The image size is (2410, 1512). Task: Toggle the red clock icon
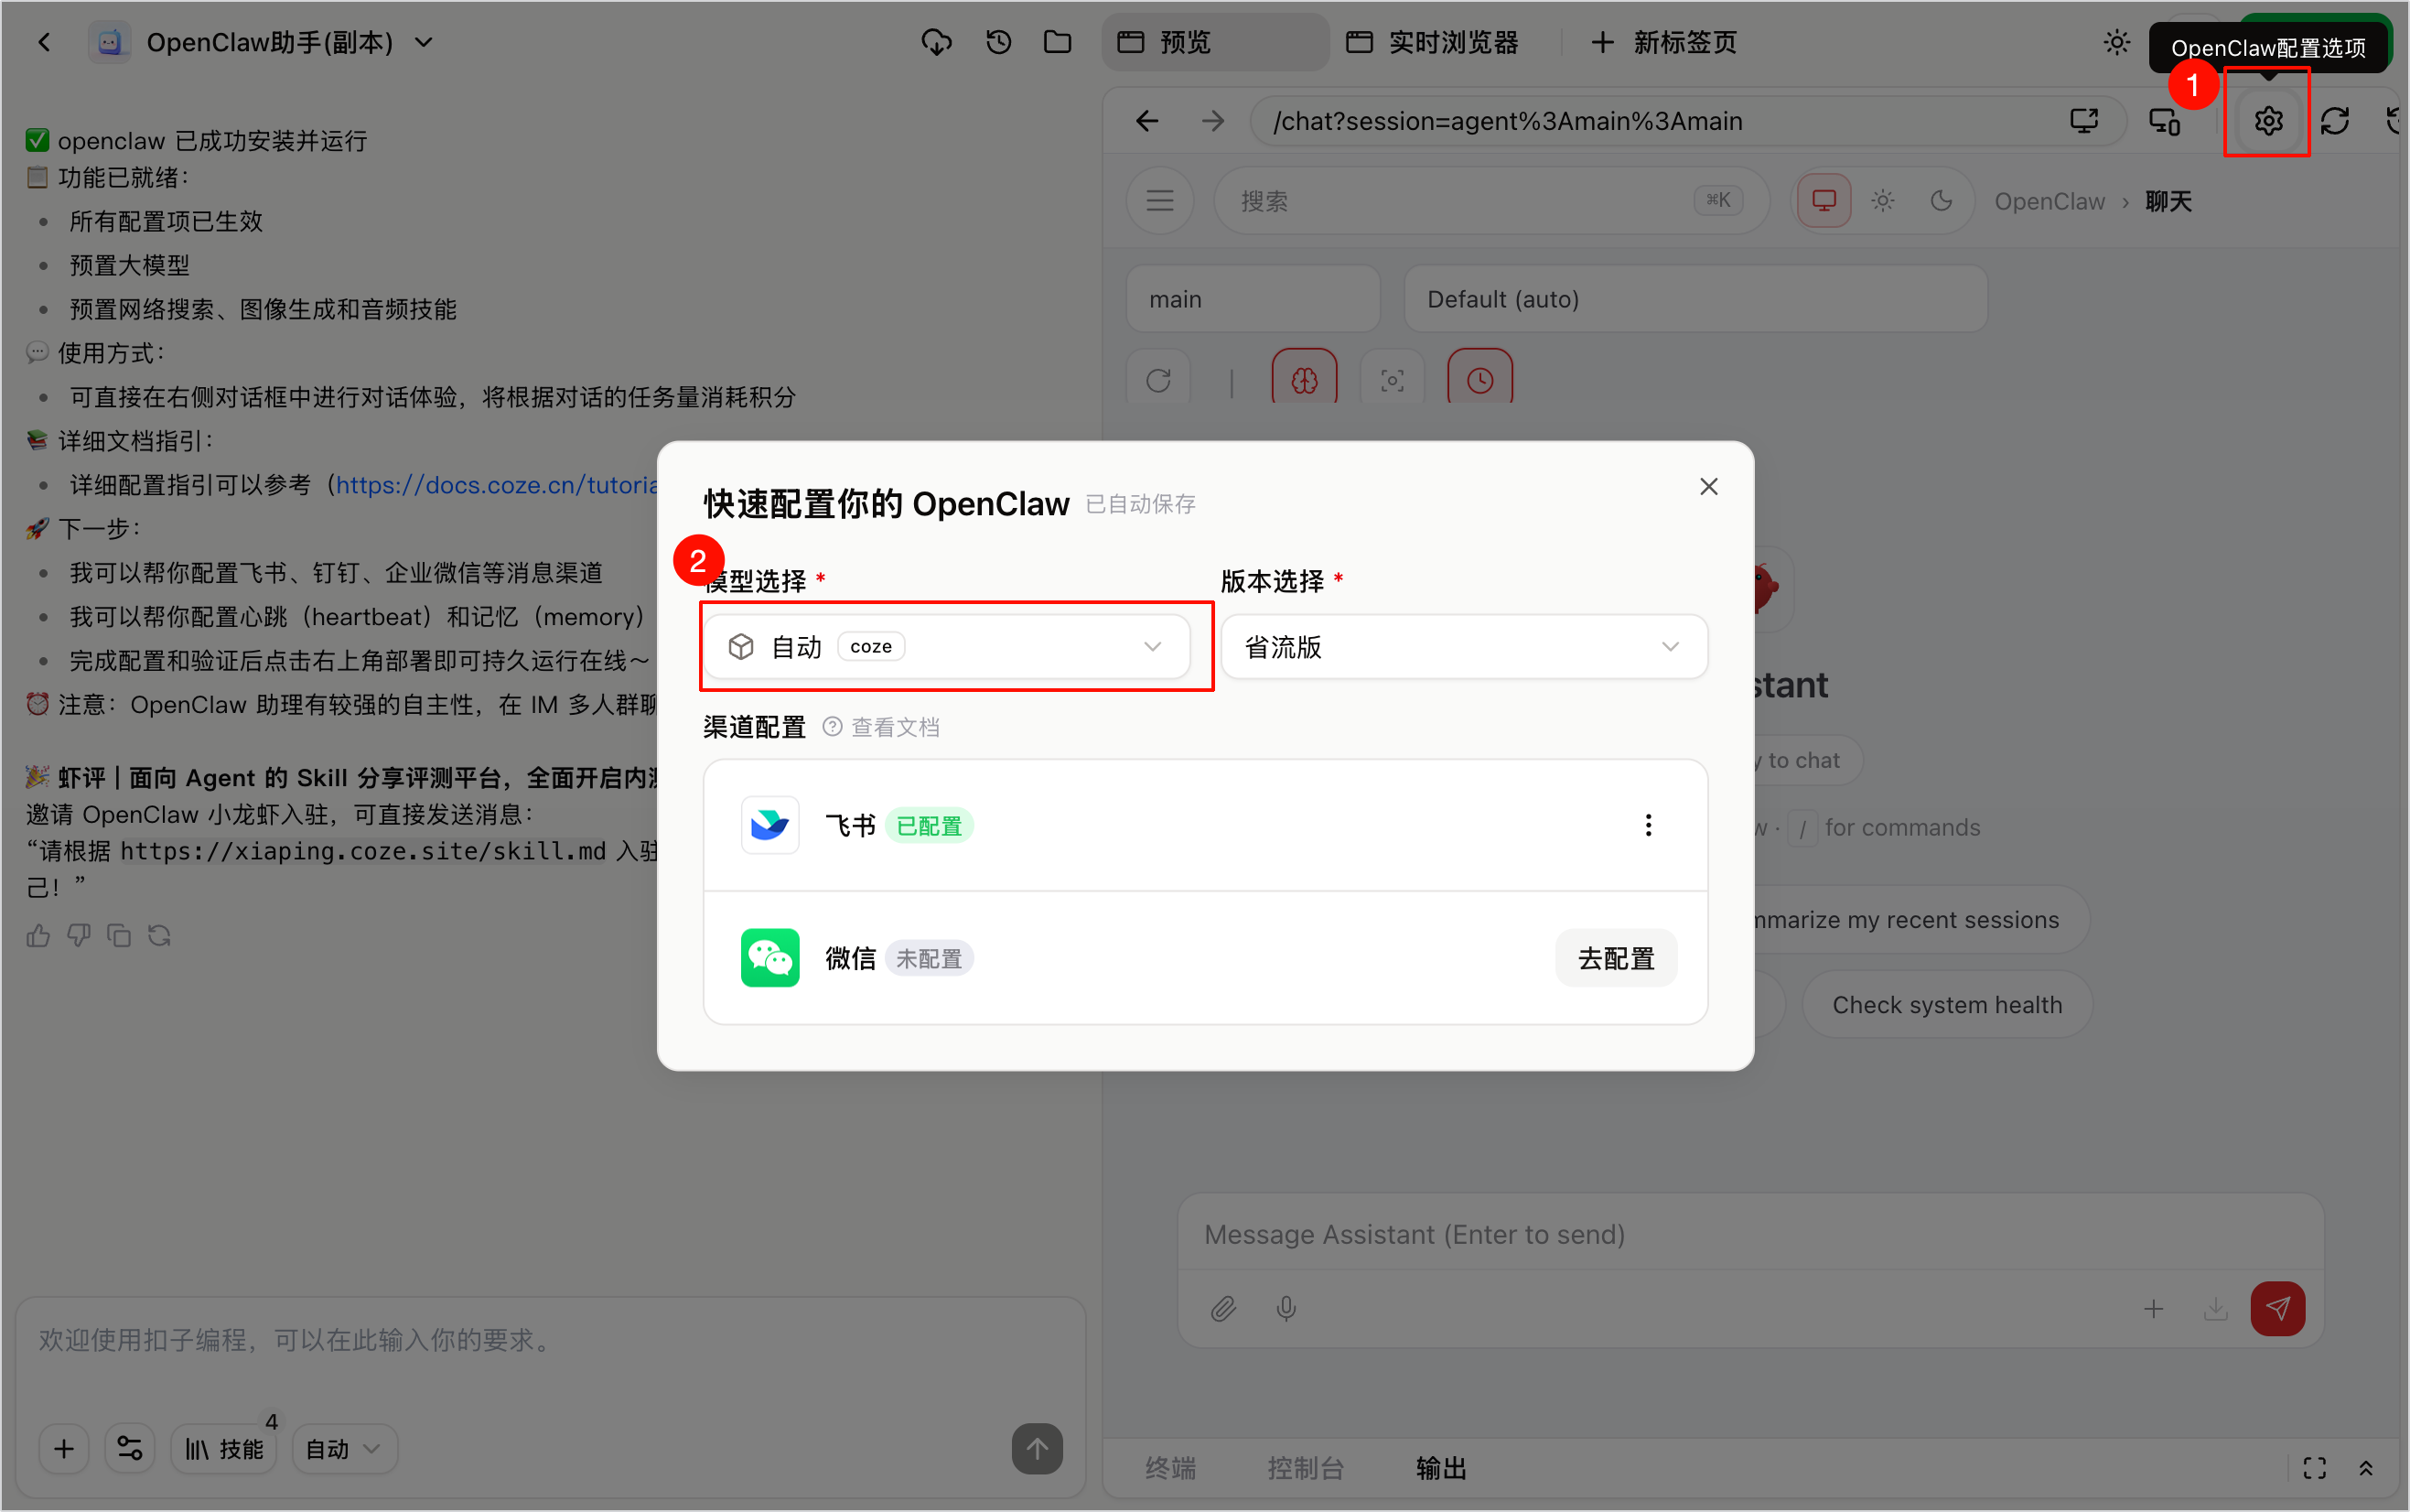(1479, 380)
